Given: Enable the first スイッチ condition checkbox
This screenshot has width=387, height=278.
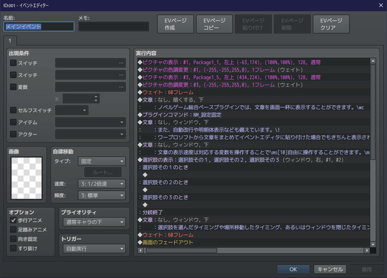Looking at the screenshot, I should coord(13,63).
